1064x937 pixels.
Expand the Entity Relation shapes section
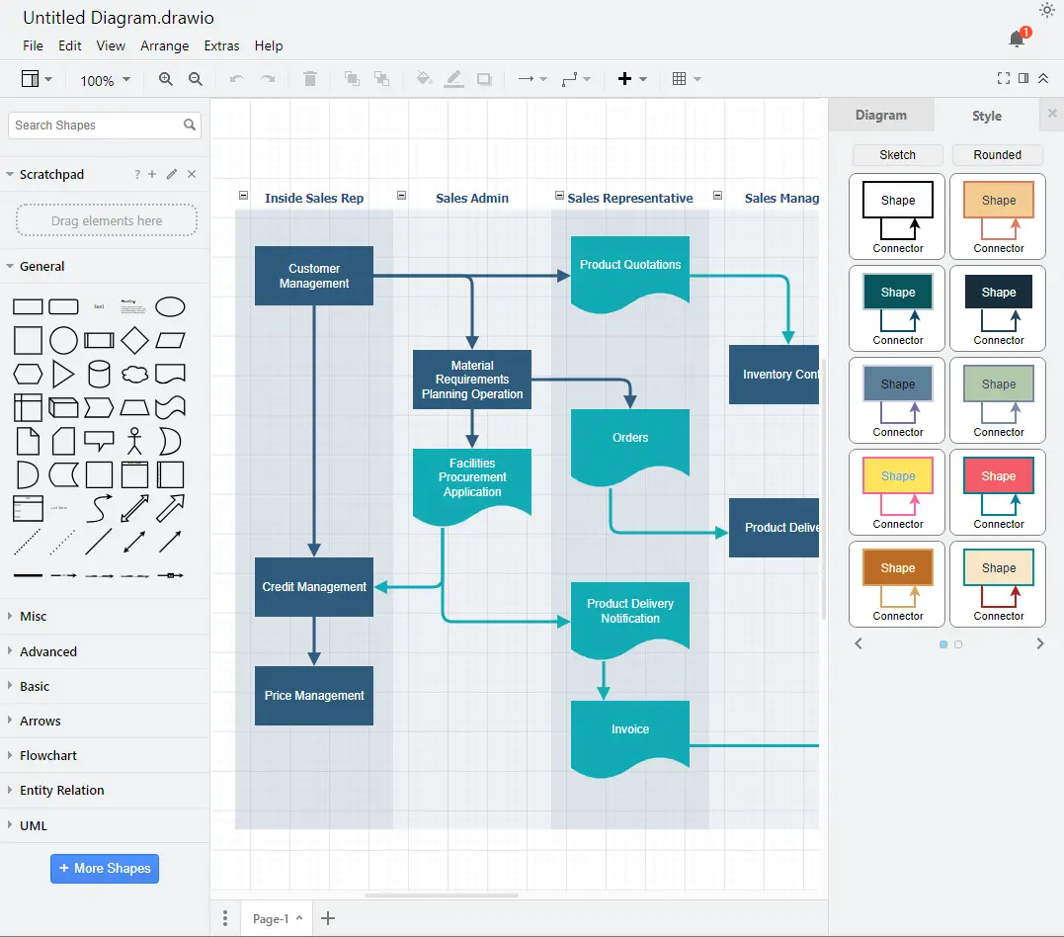point(61,790)
